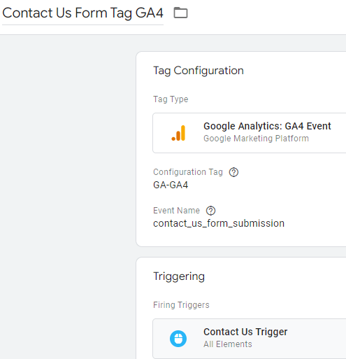Click the folder icon beside the tag name
Viewport: 346px width, 359px height.
180,13
